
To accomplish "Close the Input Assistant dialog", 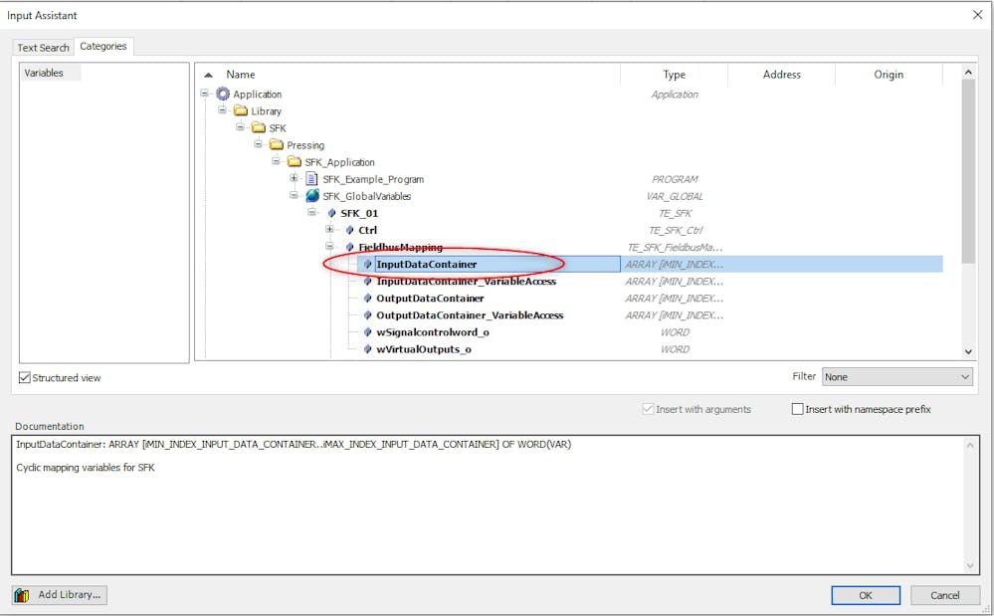I will point(977,15).
